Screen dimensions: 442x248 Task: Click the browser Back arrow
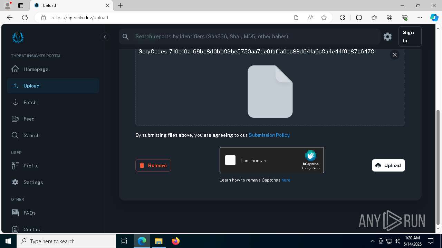(10, 18)
